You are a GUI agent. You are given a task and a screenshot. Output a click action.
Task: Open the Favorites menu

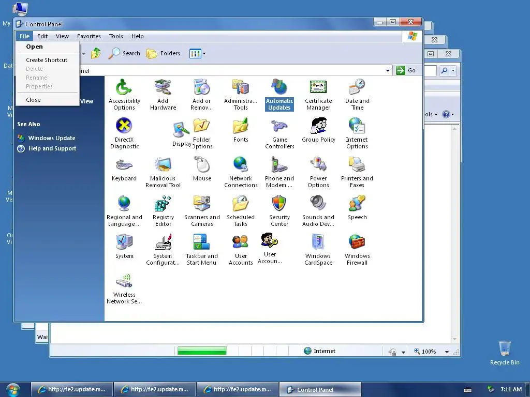(x=89, y=36)
